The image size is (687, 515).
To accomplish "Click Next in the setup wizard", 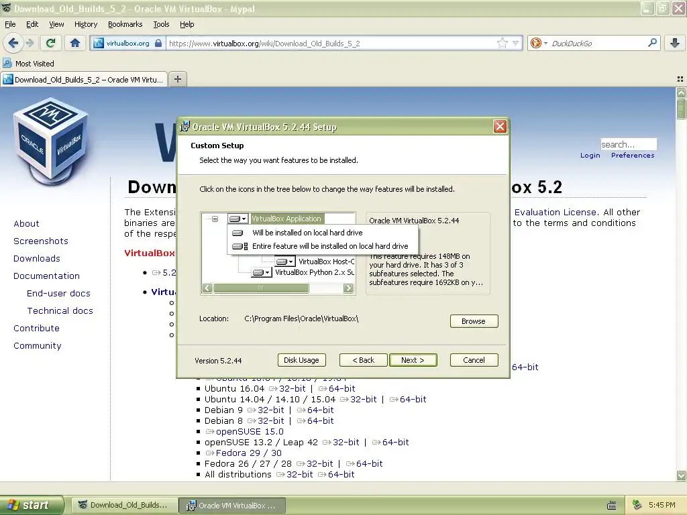I will [413, 360].
